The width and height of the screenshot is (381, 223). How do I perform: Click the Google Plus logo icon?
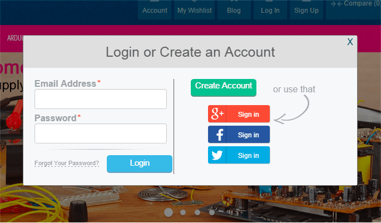(x=217, y=113)
